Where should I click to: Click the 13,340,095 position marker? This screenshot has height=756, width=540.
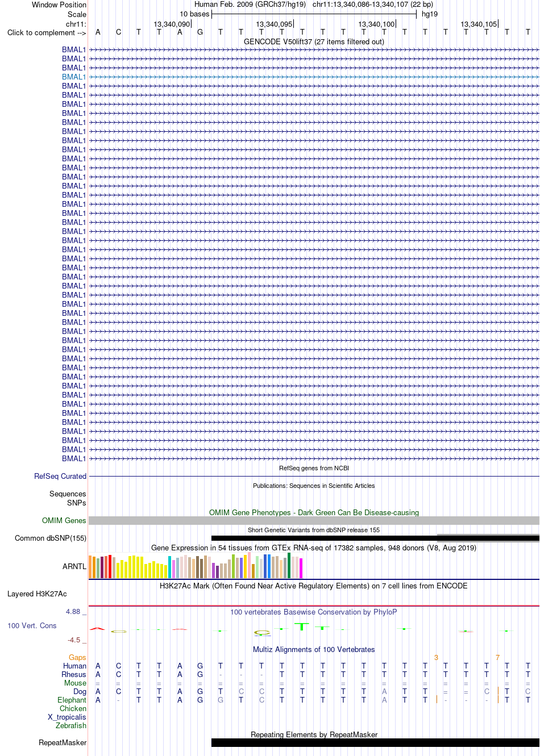(274, 24)
